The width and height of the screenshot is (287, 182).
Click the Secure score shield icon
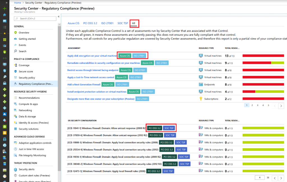pyautogui.click(x=16, y=71)
